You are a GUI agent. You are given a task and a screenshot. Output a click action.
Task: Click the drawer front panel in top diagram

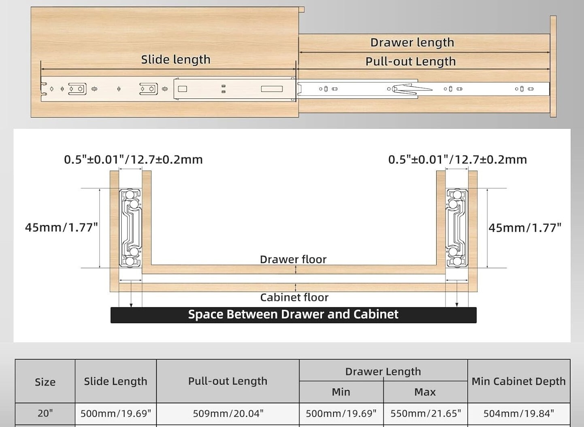pos(553,66)
